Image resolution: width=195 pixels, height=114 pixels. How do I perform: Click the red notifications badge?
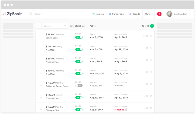[x=159, y=14]
